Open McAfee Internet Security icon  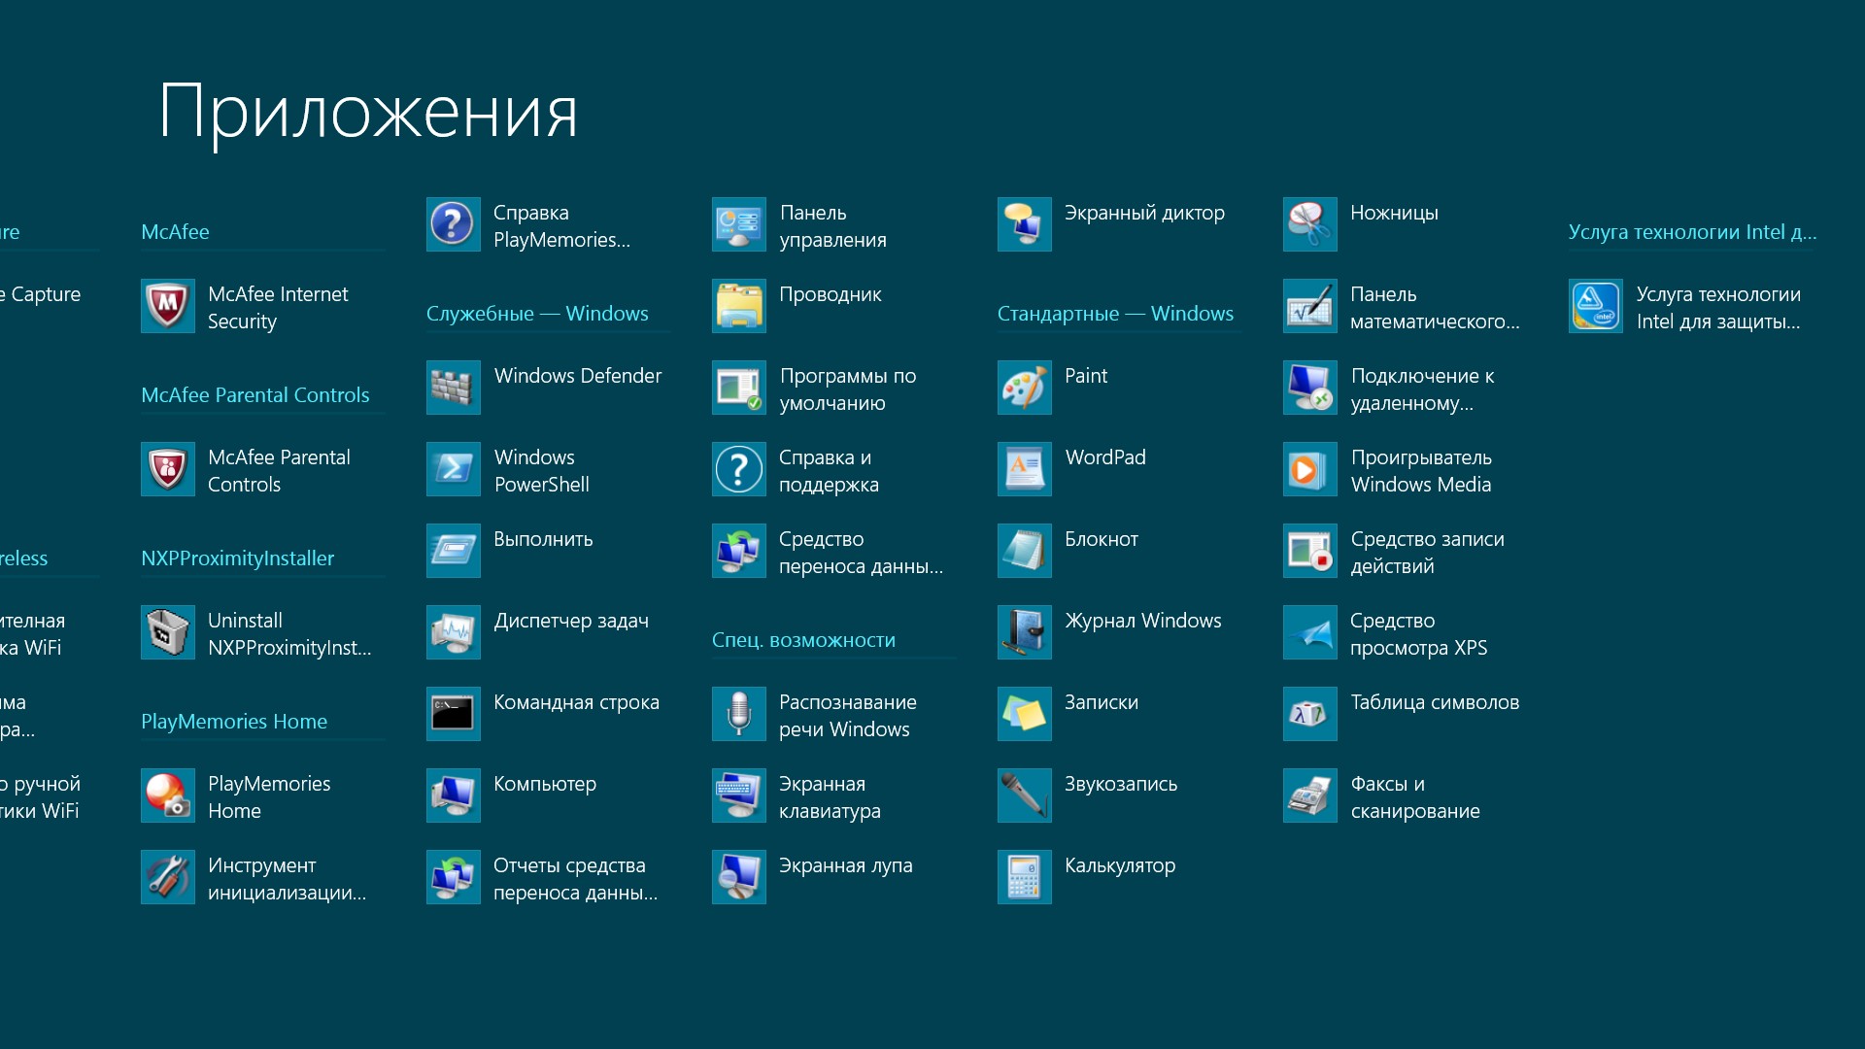click(x=167, y=306)
